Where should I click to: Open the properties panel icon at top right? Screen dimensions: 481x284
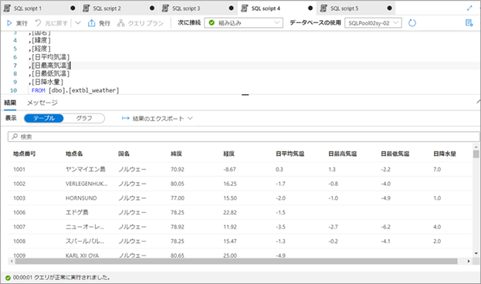(469, 22)
